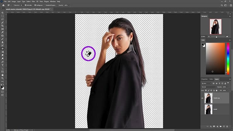The width and height of the screenshot is (233, 131).
Task: Open the layer Opacity dropdown arrow
Action: pyautogui.click(x=228, y=87)
